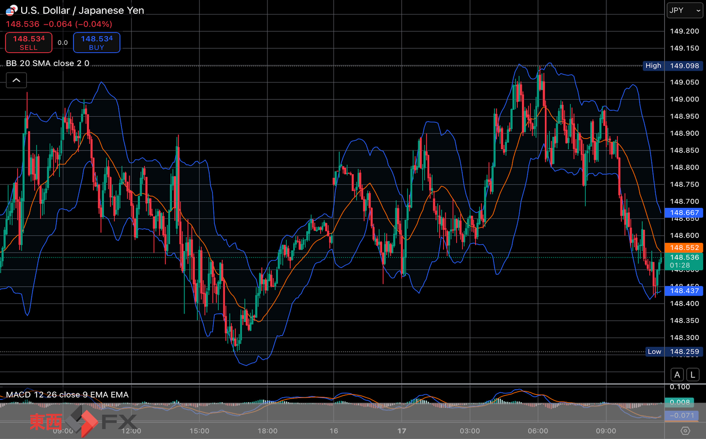Click the USD/JPY flag pair icon
706x439 pixels.
[11, 10]
